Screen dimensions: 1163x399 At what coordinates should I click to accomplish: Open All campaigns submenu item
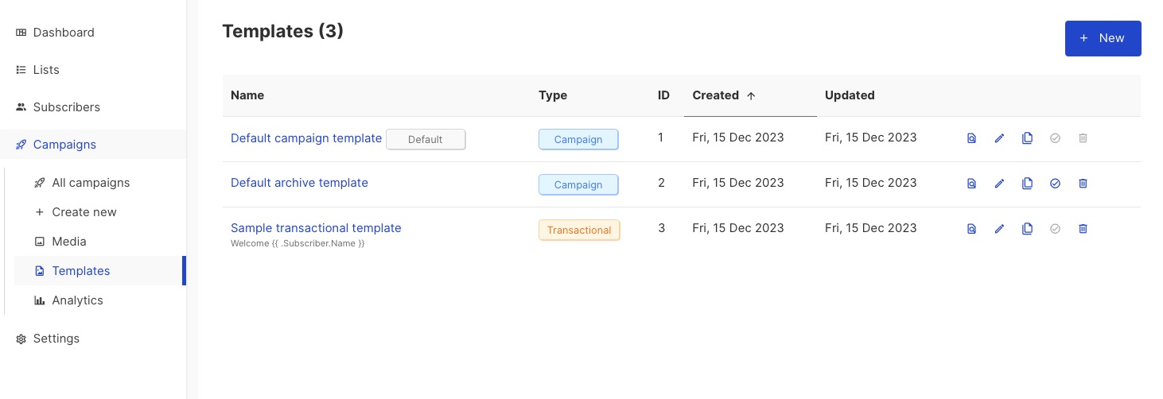100,183
